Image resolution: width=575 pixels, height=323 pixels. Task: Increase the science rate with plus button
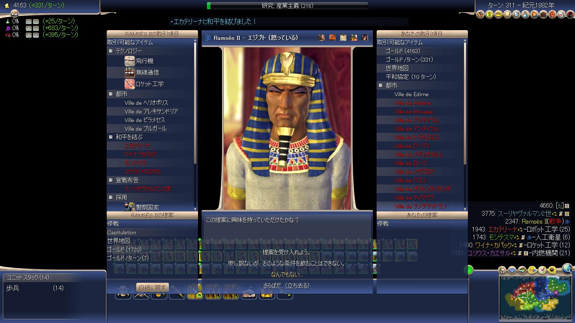[29, 22]
